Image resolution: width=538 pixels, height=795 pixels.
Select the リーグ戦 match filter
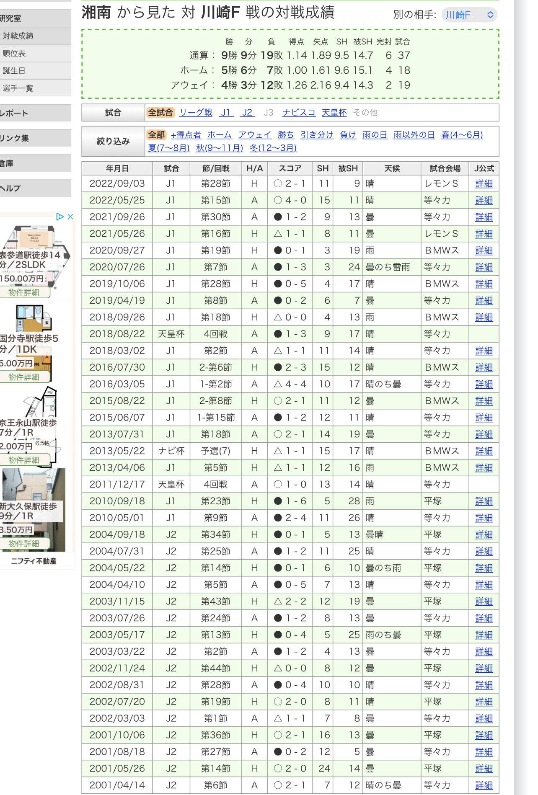pyautogui.click(x=196, y=113)
